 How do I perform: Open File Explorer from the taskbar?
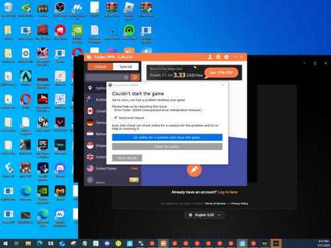pos(28,243)
